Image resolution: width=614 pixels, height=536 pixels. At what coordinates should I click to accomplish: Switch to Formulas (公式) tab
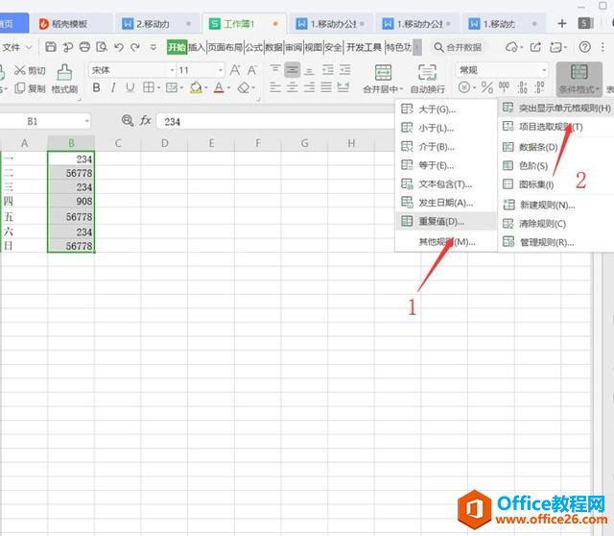point(253,47)
